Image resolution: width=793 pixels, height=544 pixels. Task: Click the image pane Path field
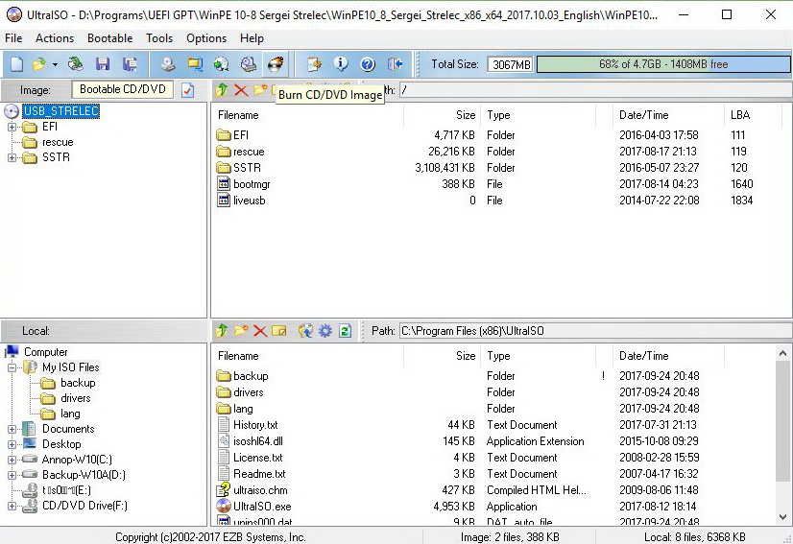595,90
